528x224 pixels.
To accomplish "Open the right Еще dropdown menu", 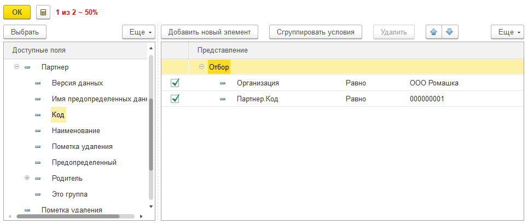I will coord(508,32).
